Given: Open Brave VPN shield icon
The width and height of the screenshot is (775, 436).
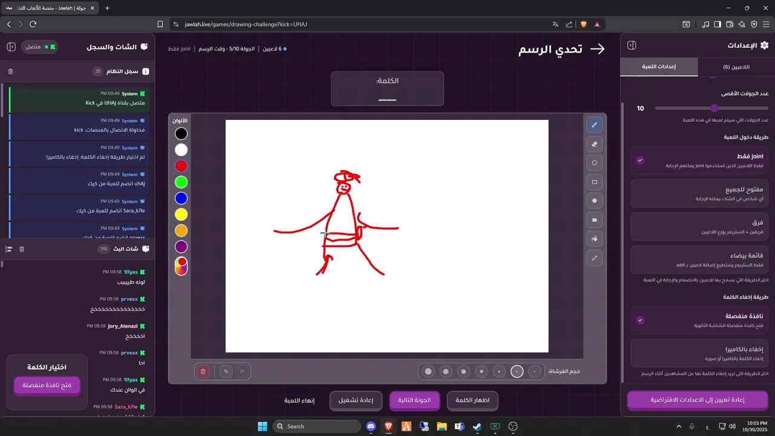Looking at the screenshot, I should 754,24.
